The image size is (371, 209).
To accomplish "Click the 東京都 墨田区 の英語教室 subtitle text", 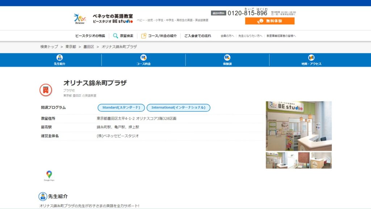I will tap(80, 96).
